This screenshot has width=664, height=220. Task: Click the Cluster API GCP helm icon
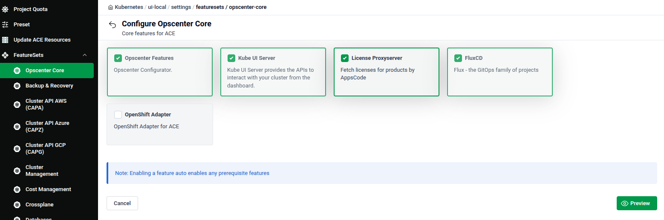17,148
